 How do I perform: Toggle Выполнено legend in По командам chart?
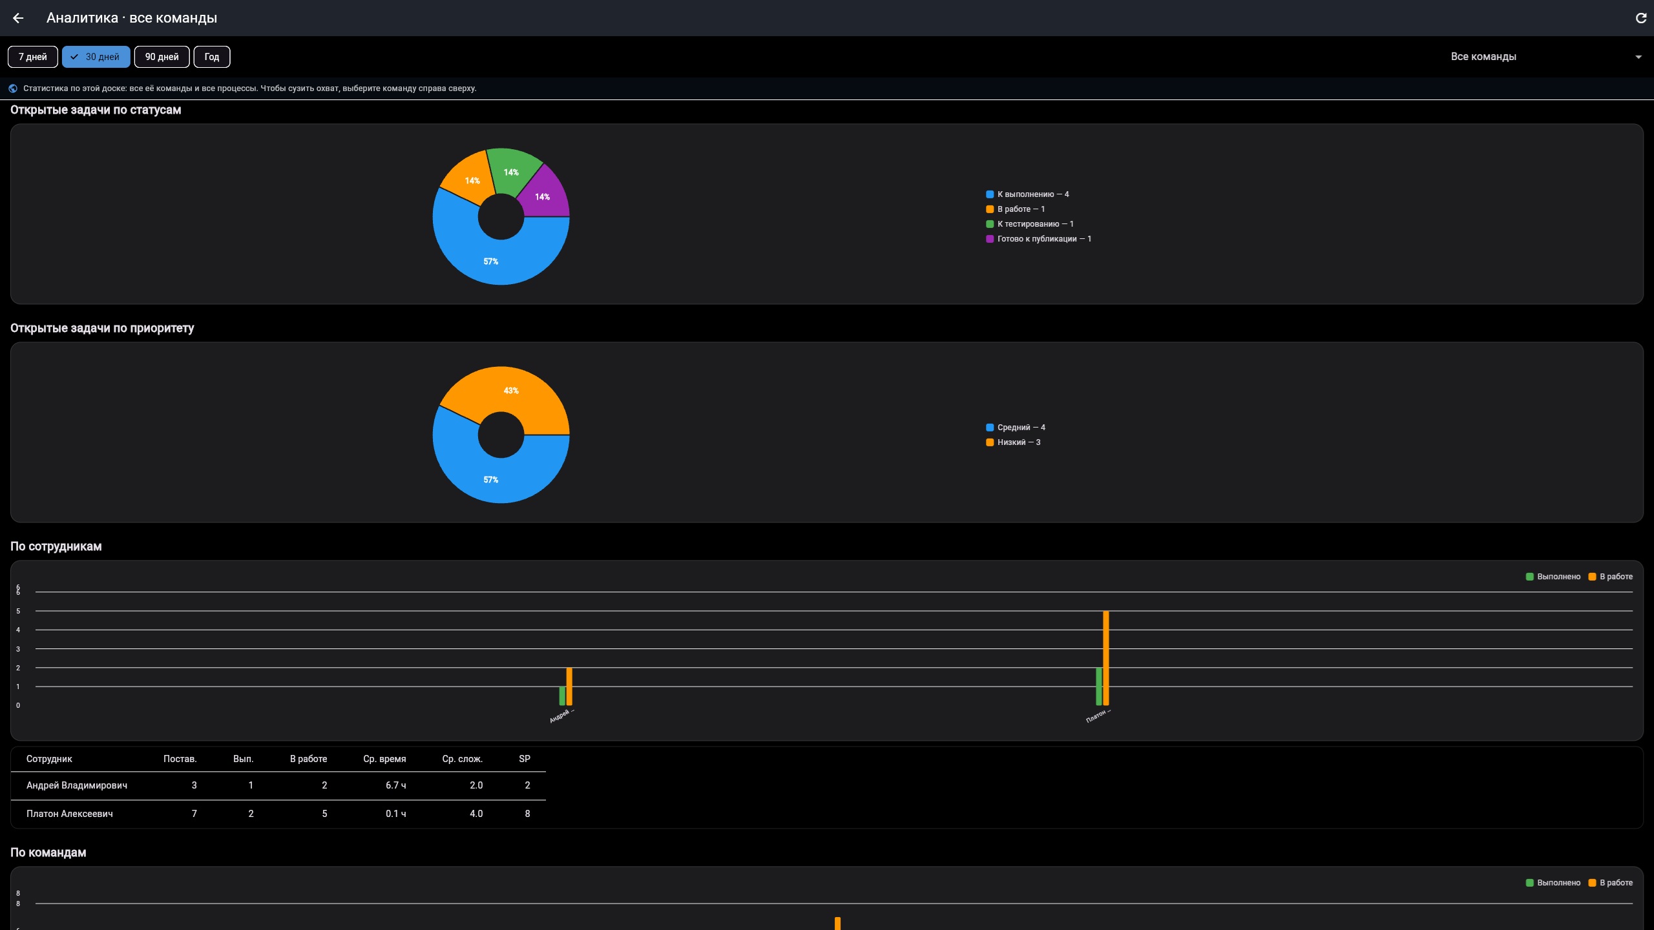coord(1553,883)
